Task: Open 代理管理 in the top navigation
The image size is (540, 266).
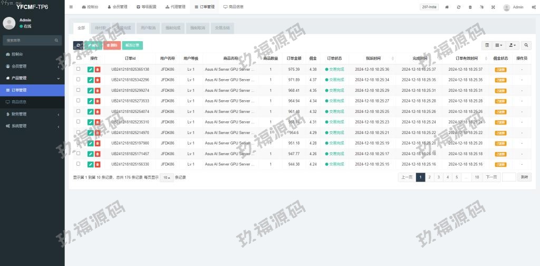Action: pos(175,7)
